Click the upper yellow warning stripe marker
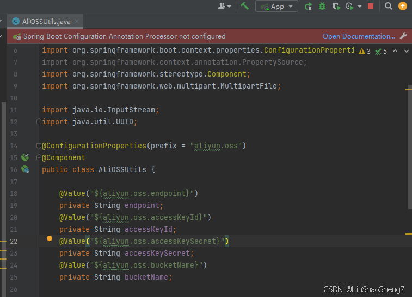 coord(409,90)
